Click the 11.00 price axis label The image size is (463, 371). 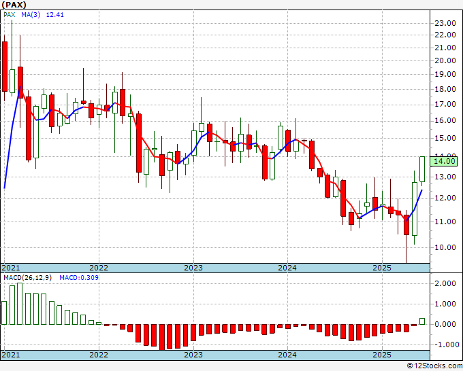[445, 222]
